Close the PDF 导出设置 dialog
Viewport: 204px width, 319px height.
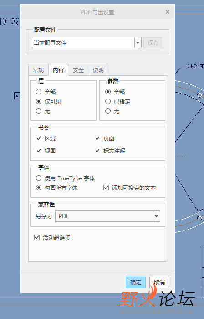pyautogui.click(x=168, y=12)
